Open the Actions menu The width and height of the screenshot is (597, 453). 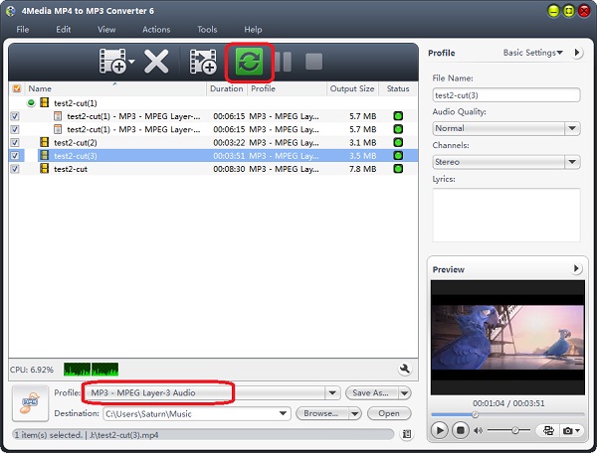click(156, 30)
